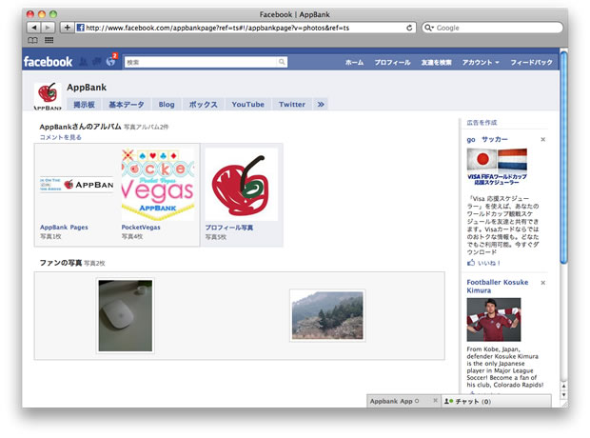This screenshot has height=438, width=590.
Task: Click the Safari address bar
Action: pyautogui.click(x=245, y=28)
